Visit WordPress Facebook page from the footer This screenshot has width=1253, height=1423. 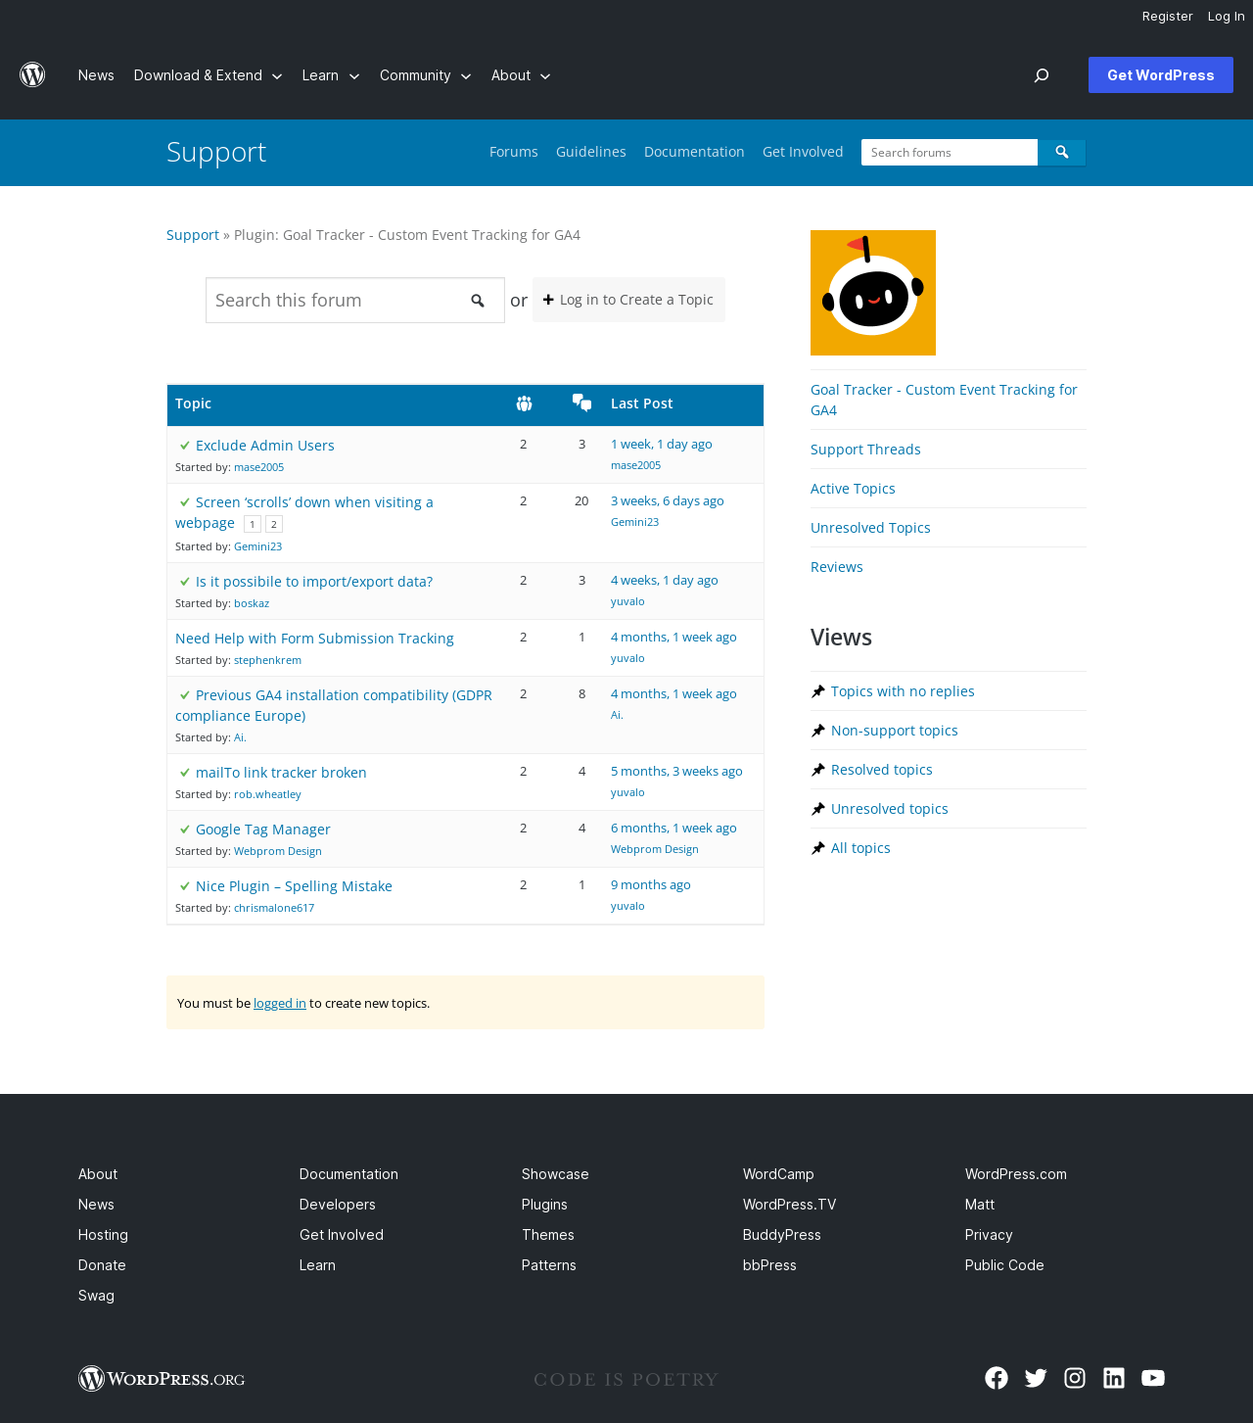pyautogui.click(x=997, y=1378)
